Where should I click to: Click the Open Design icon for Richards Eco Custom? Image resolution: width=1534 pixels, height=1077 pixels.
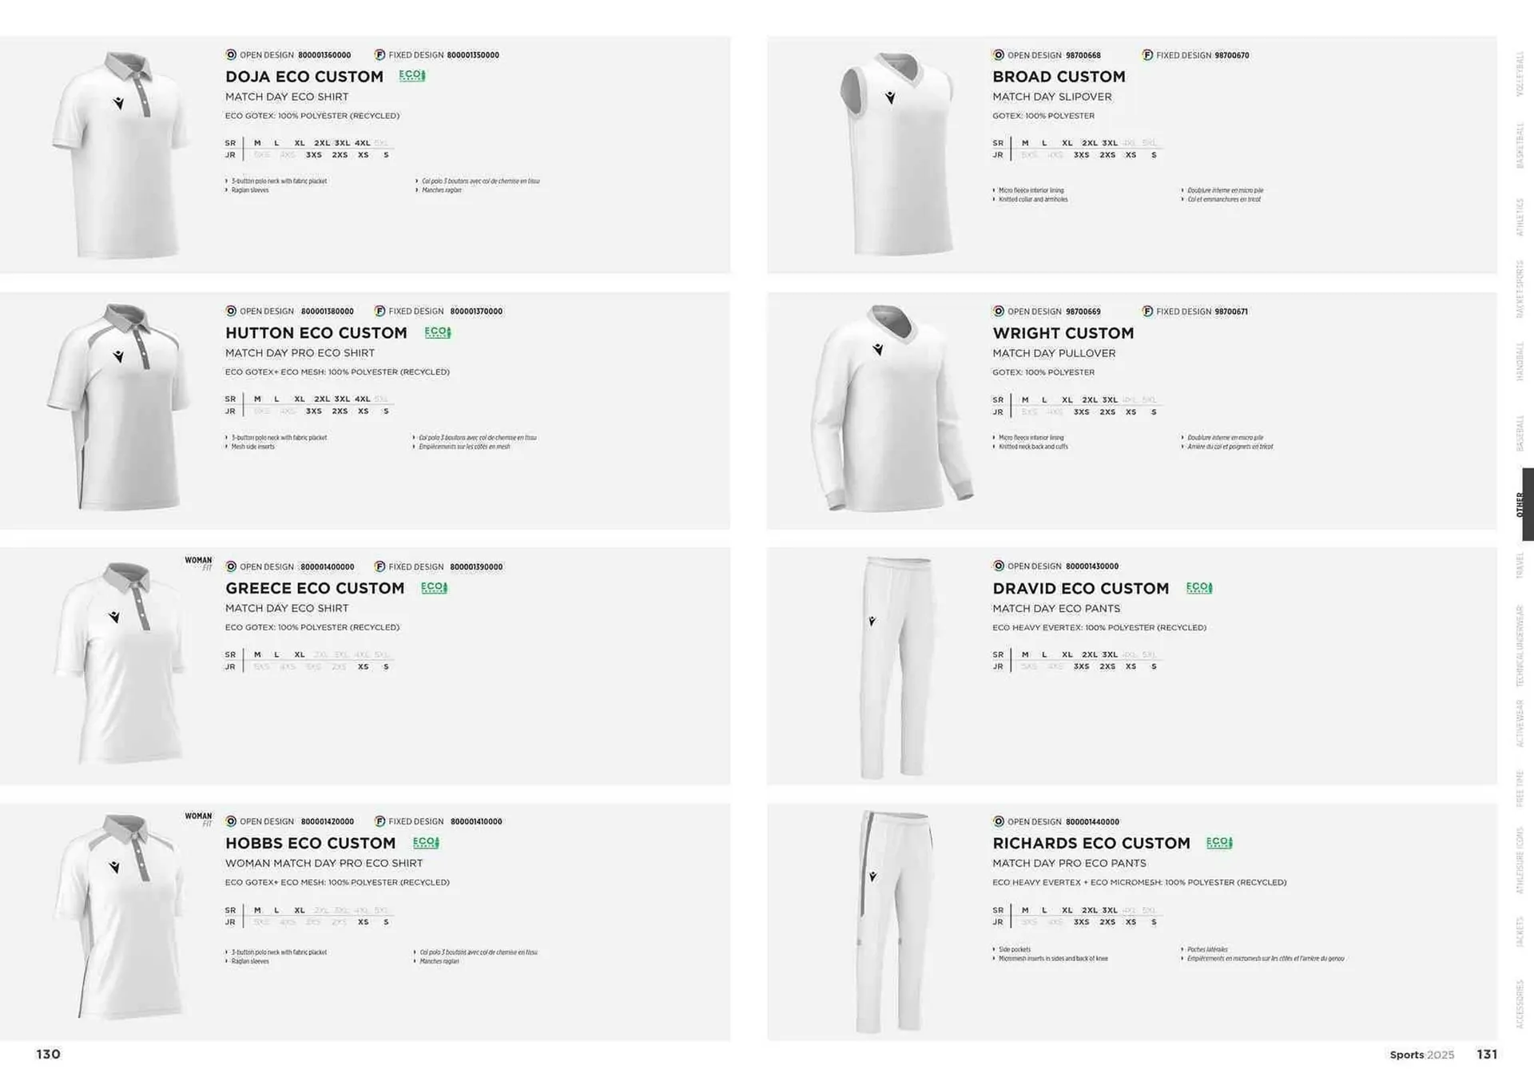click(x=999, y=821)
